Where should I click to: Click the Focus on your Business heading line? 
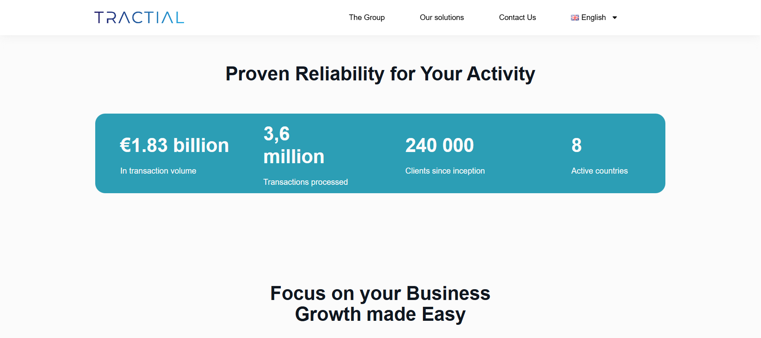pos(380,293)
